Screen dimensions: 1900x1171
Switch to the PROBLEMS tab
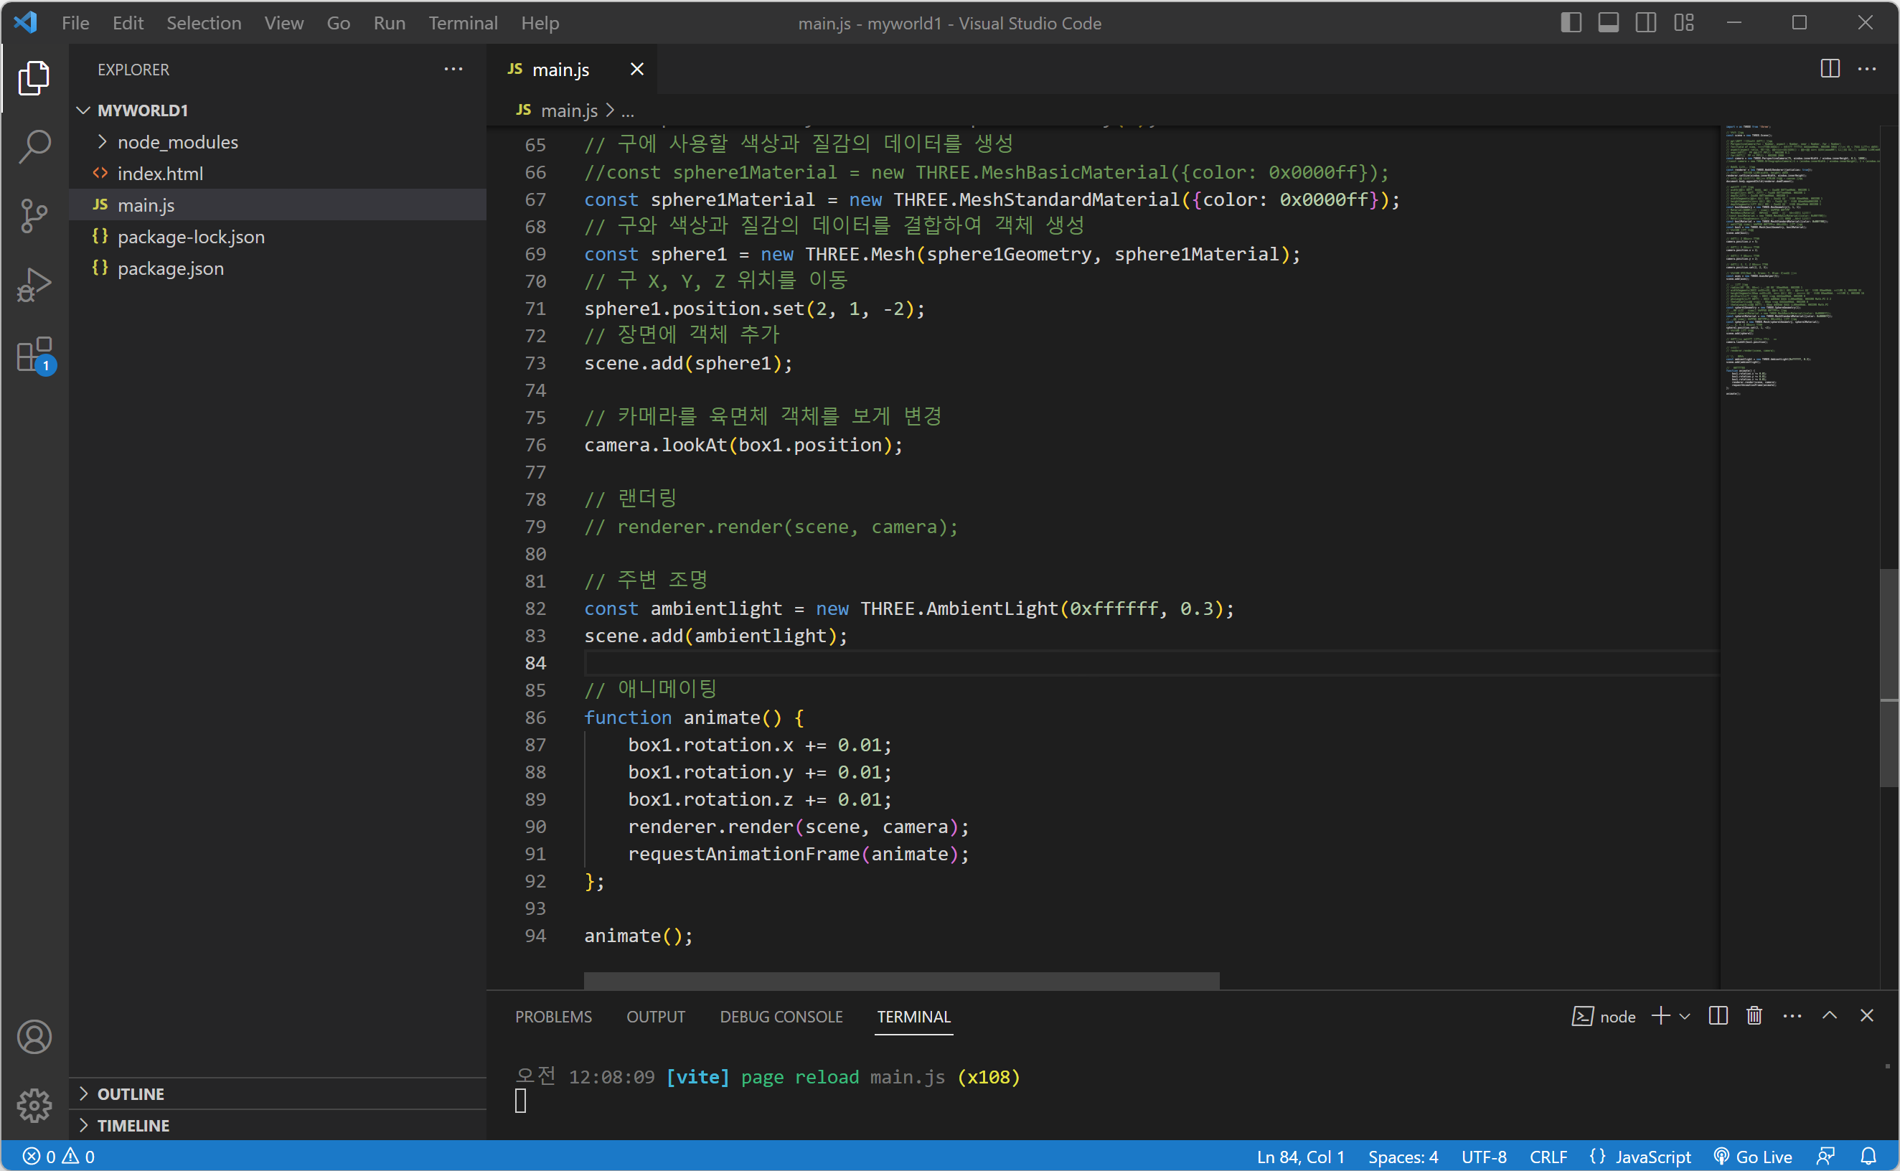[552, 1016]
